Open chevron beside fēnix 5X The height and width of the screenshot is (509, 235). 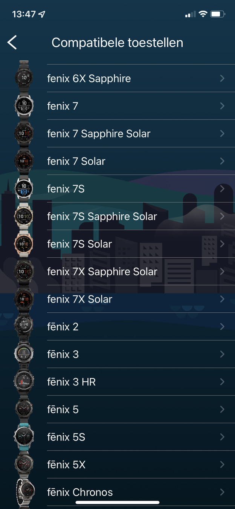tap(222, 465)
